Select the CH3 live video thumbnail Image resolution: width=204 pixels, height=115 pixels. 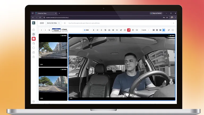53,84
